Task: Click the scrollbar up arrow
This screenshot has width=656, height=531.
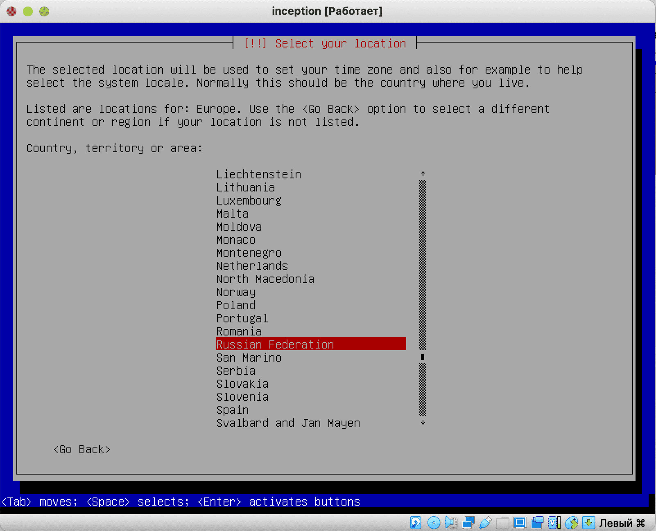Action: click(x=423, y=173)
